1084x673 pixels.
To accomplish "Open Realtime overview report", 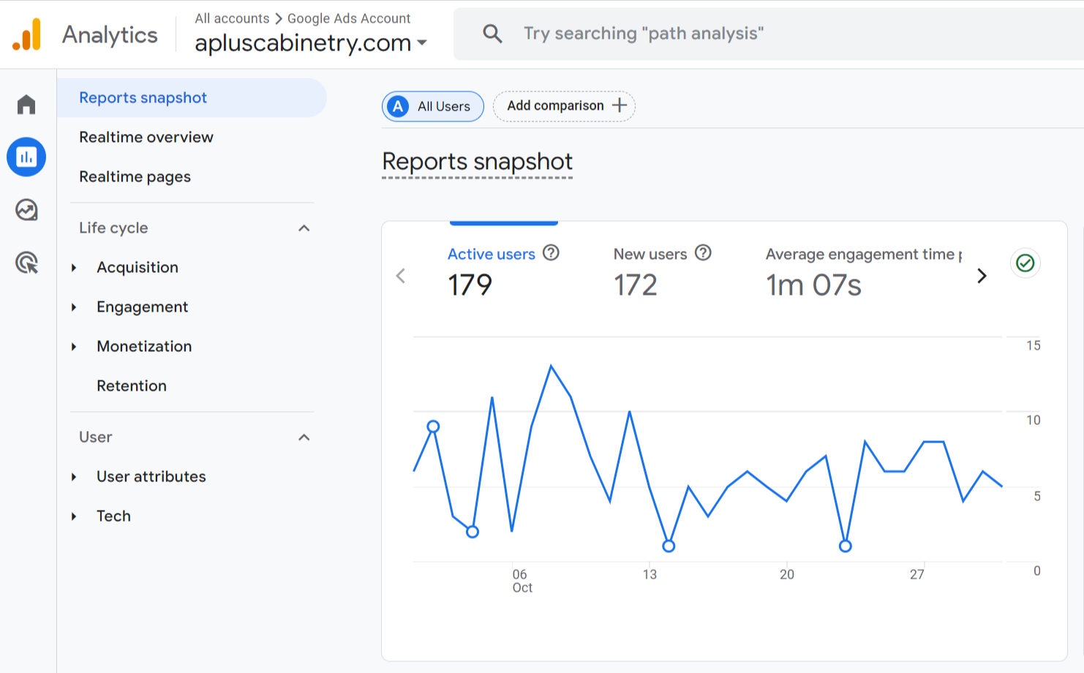I will pos(146,138).
